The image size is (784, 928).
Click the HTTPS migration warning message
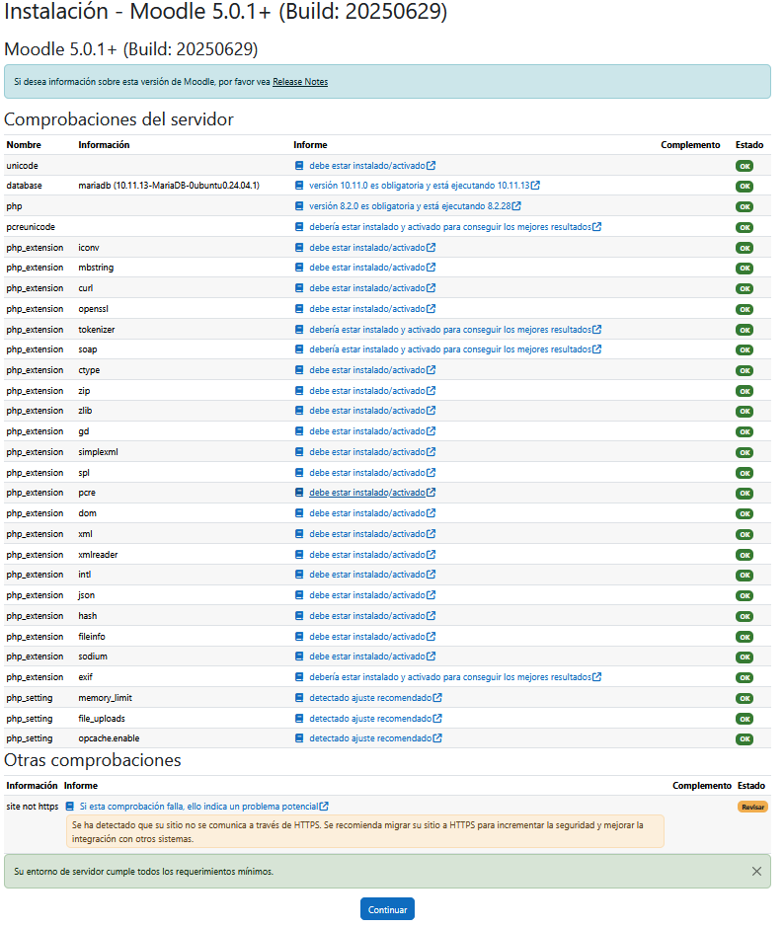tap(364, 831)
